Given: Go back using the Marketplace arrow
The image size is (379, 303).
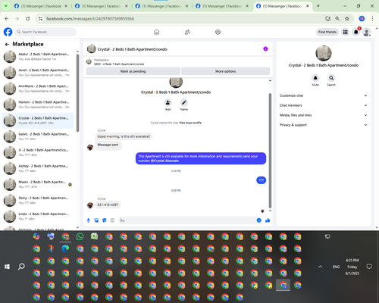Looking at the screenshot, I should click(x=7, y=44).
